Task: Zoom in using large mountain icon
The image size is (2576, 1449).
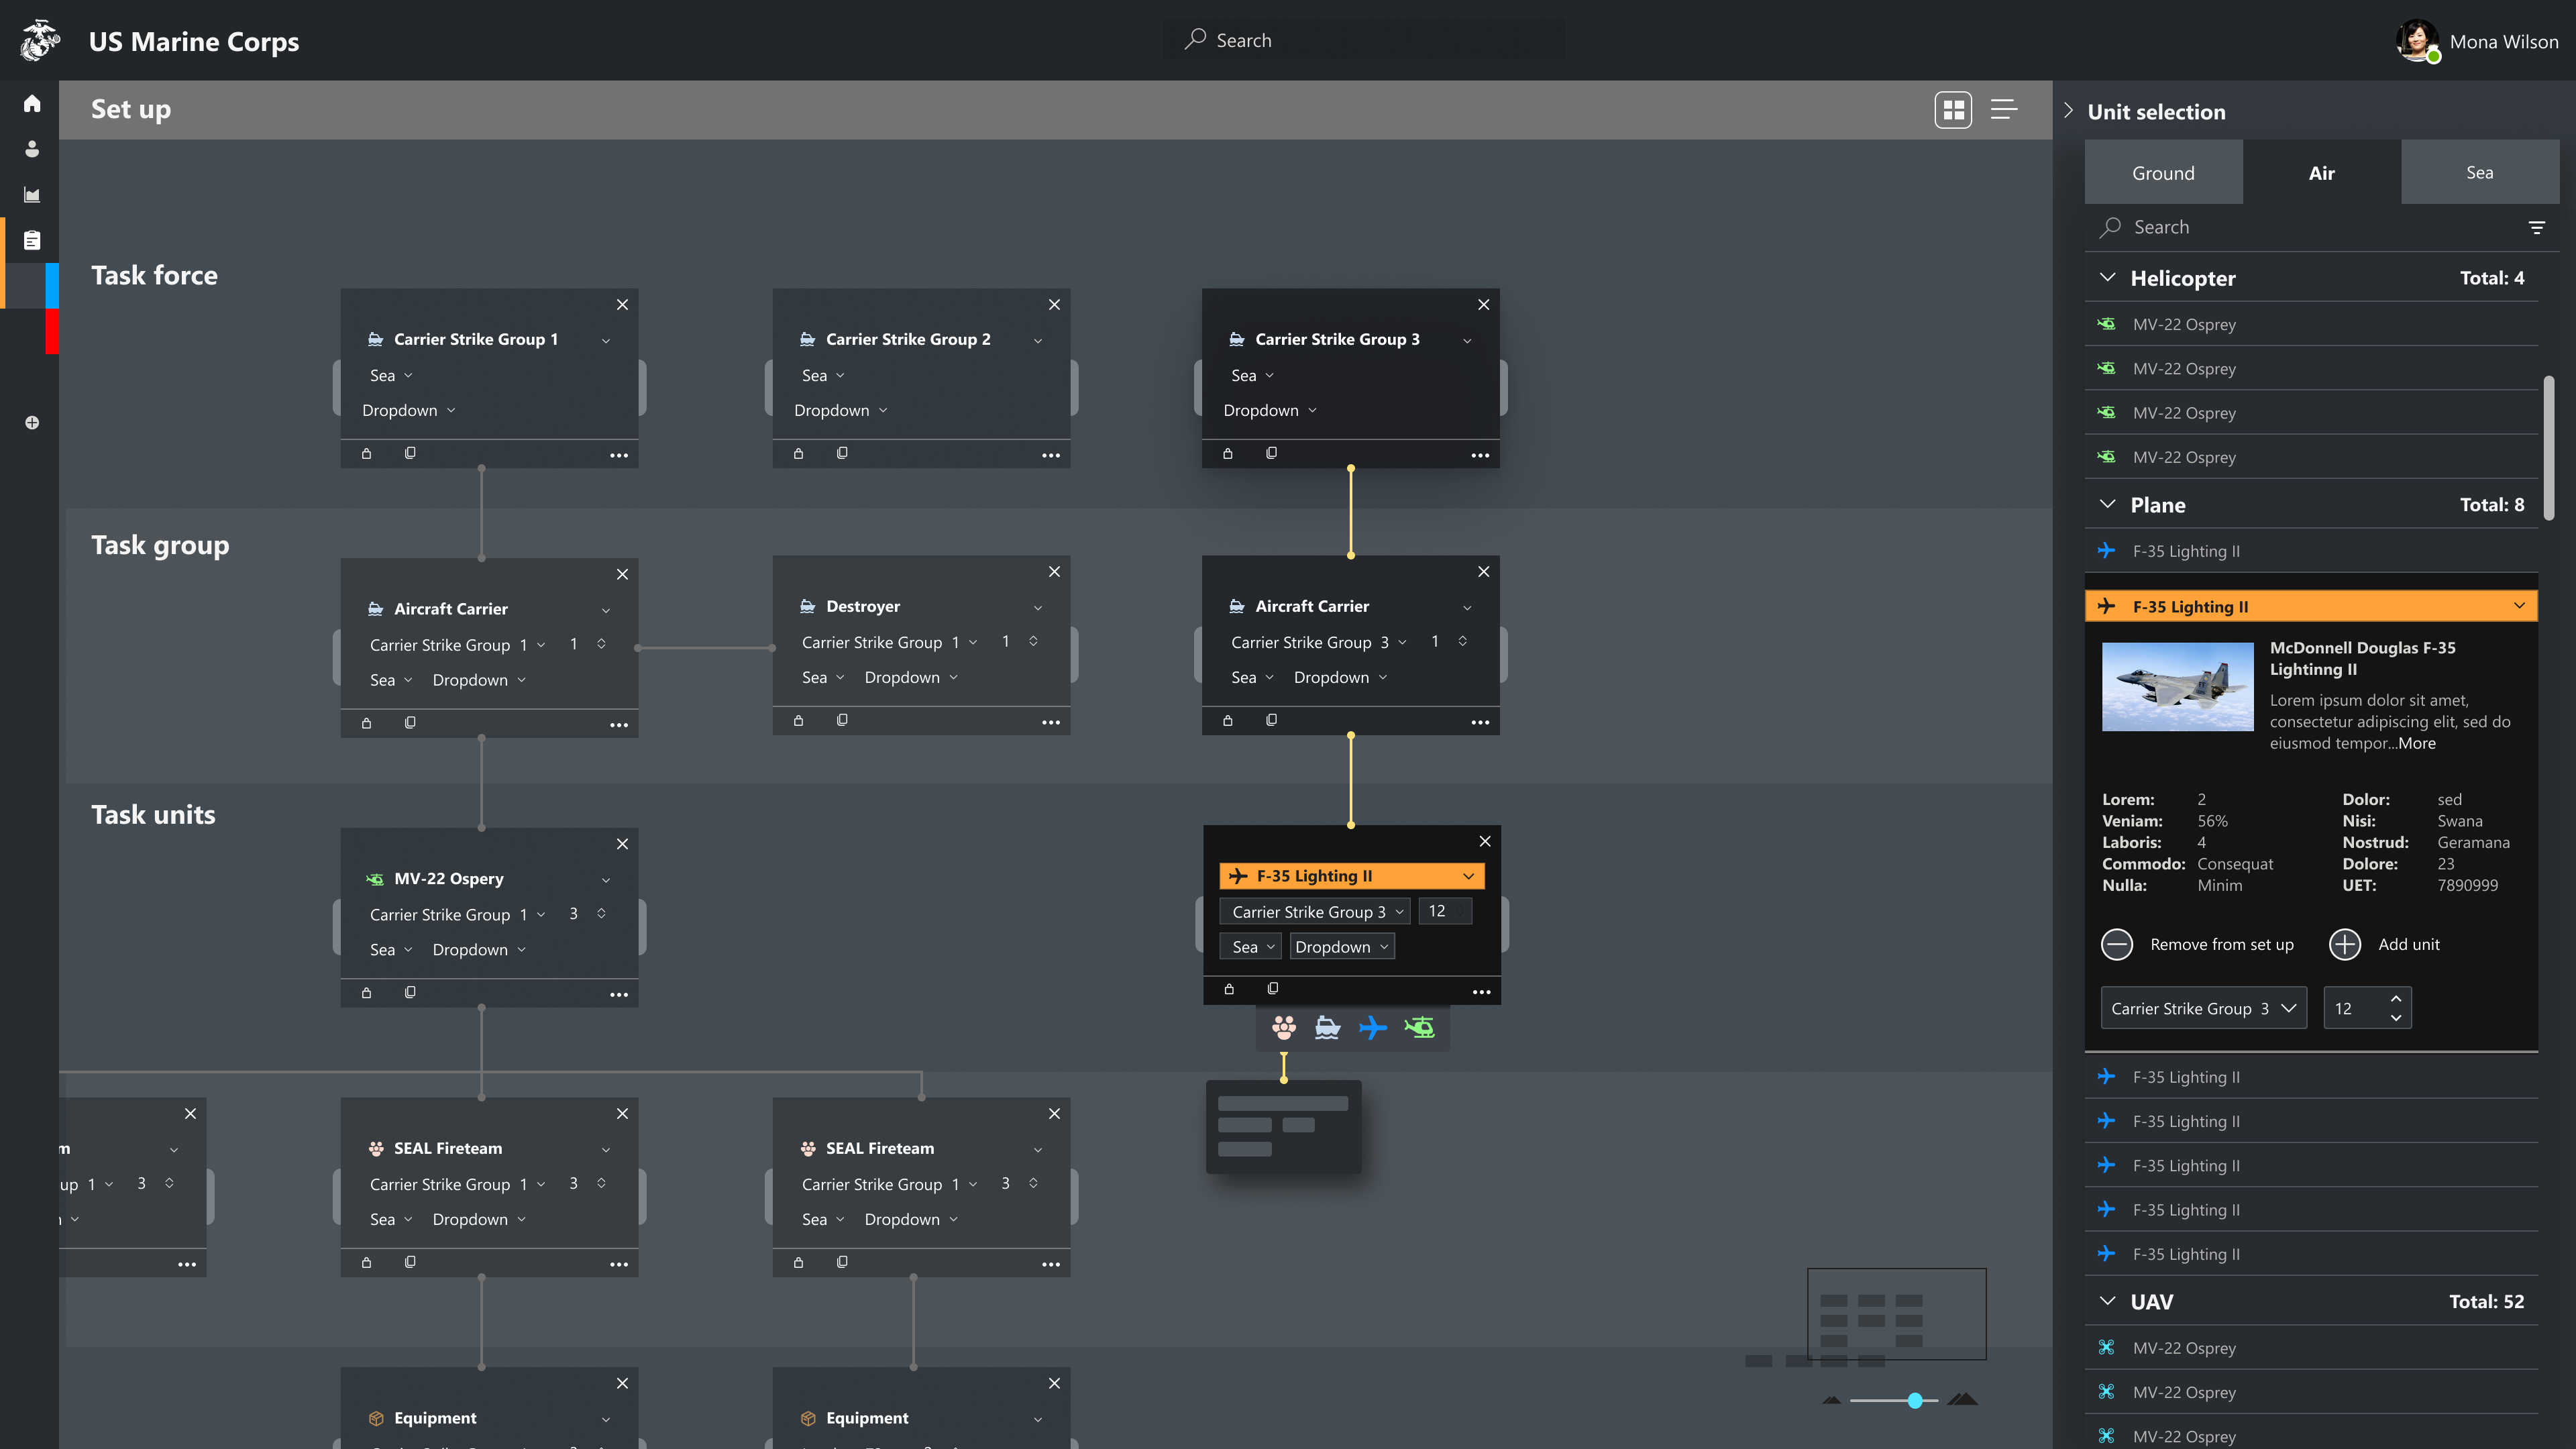Action: (x=1962, y=1399)
